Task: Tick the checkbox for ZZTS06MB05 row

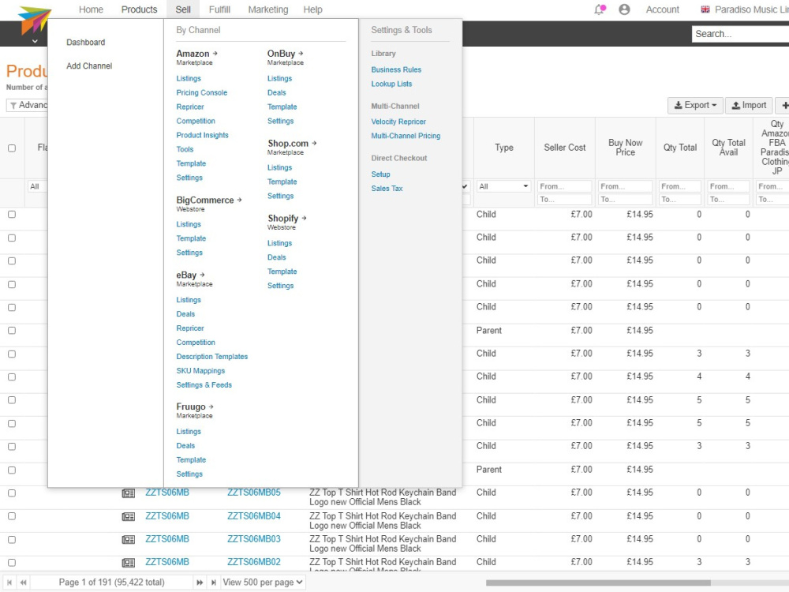Action: click(12, 493)
